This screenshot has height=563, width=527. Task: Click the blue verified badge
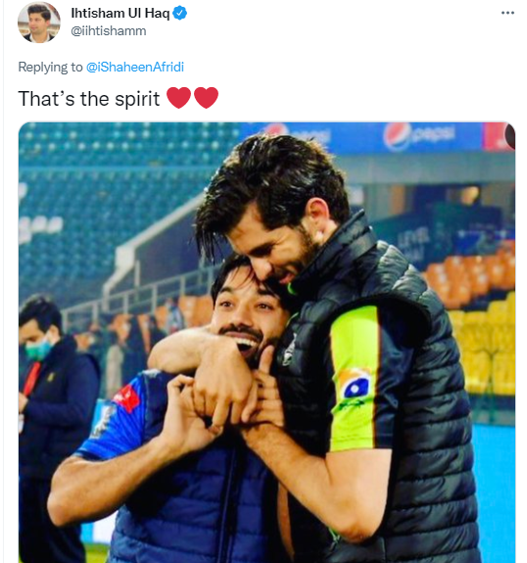pyautogui.click(x=179, y=14)
